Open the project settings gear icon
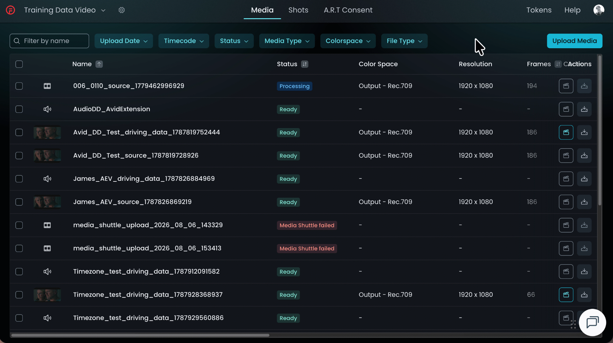613x343 pixels. point(122,10)
